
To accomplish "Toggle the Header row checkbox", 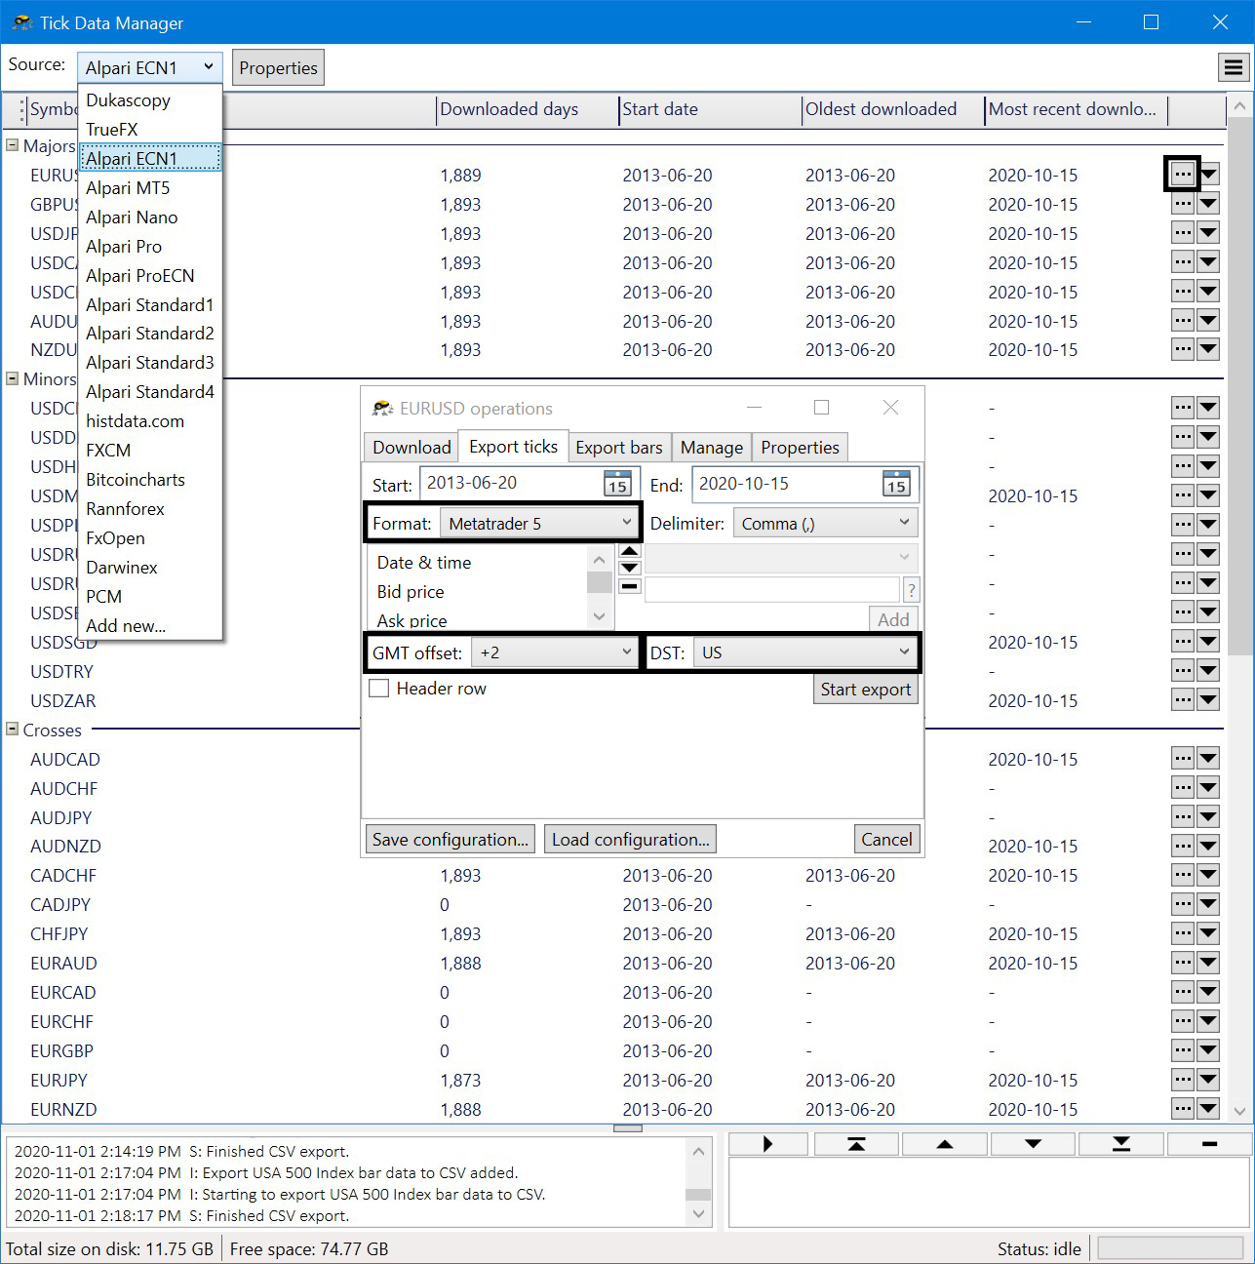I will coord(379,689).
